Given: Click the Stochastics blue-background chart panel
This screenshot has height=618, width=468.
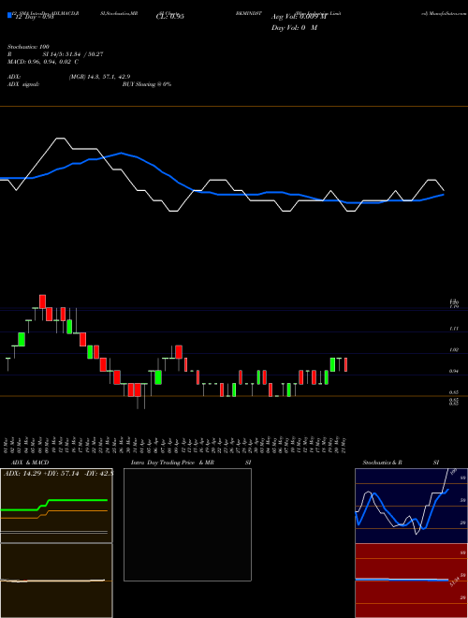Looking at the screenshot, I should pos(411,506).
